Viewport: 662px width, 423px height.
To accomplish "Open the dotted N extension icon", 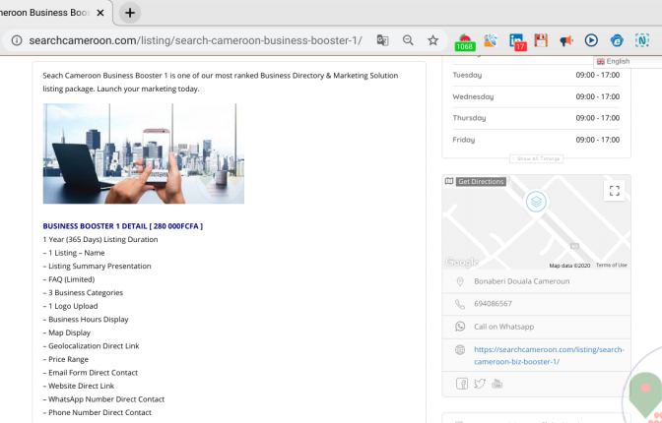I will tap(642, 40).
